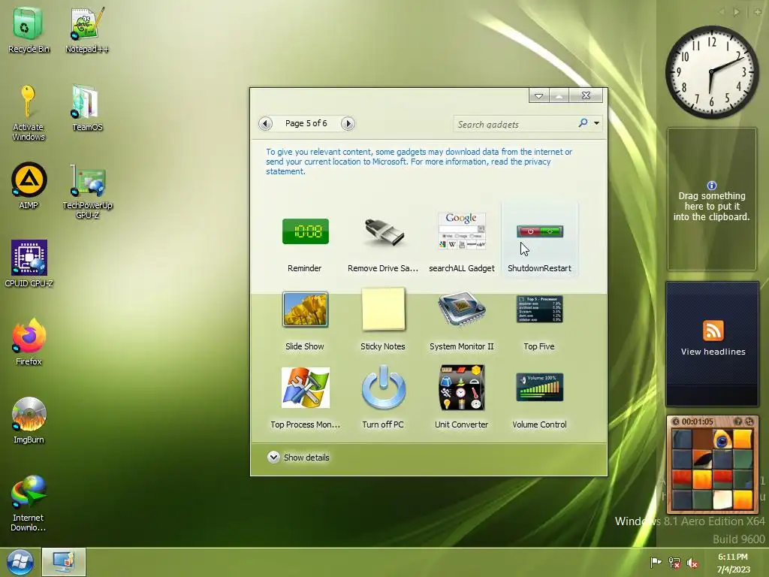The image size is (769, 577).
Task: Click the RSS feed icon
Action: point(713,331)
